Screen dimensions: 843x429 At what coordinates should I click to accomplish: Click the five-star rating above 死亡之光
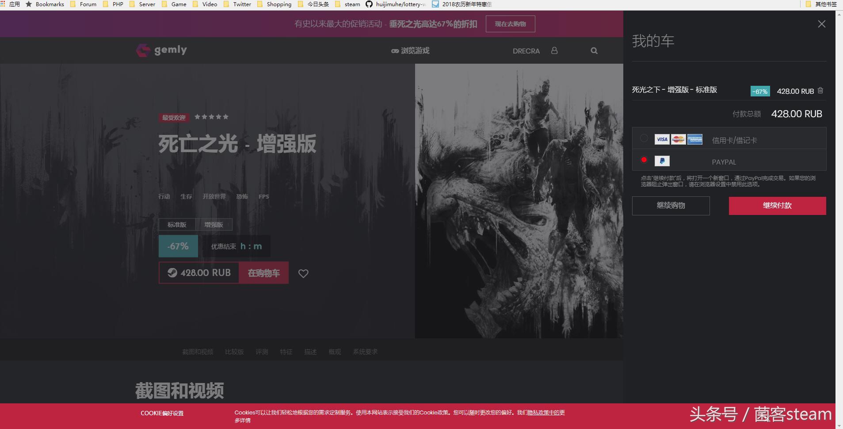click(x=212, y=116)
